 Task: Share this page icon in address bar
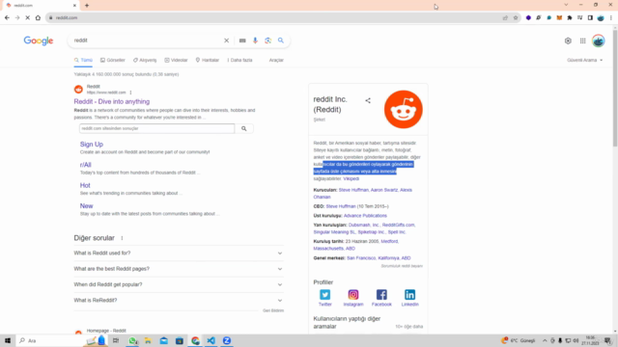click(505, 17)
